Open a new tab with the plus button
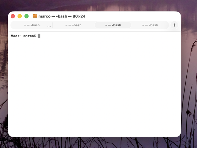197x148 pixels. [x=174, y=25]
